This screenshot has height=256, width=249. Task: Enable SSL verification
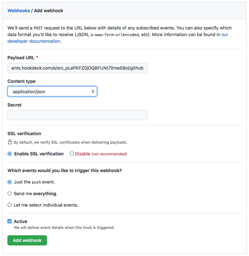coord(9,154)
